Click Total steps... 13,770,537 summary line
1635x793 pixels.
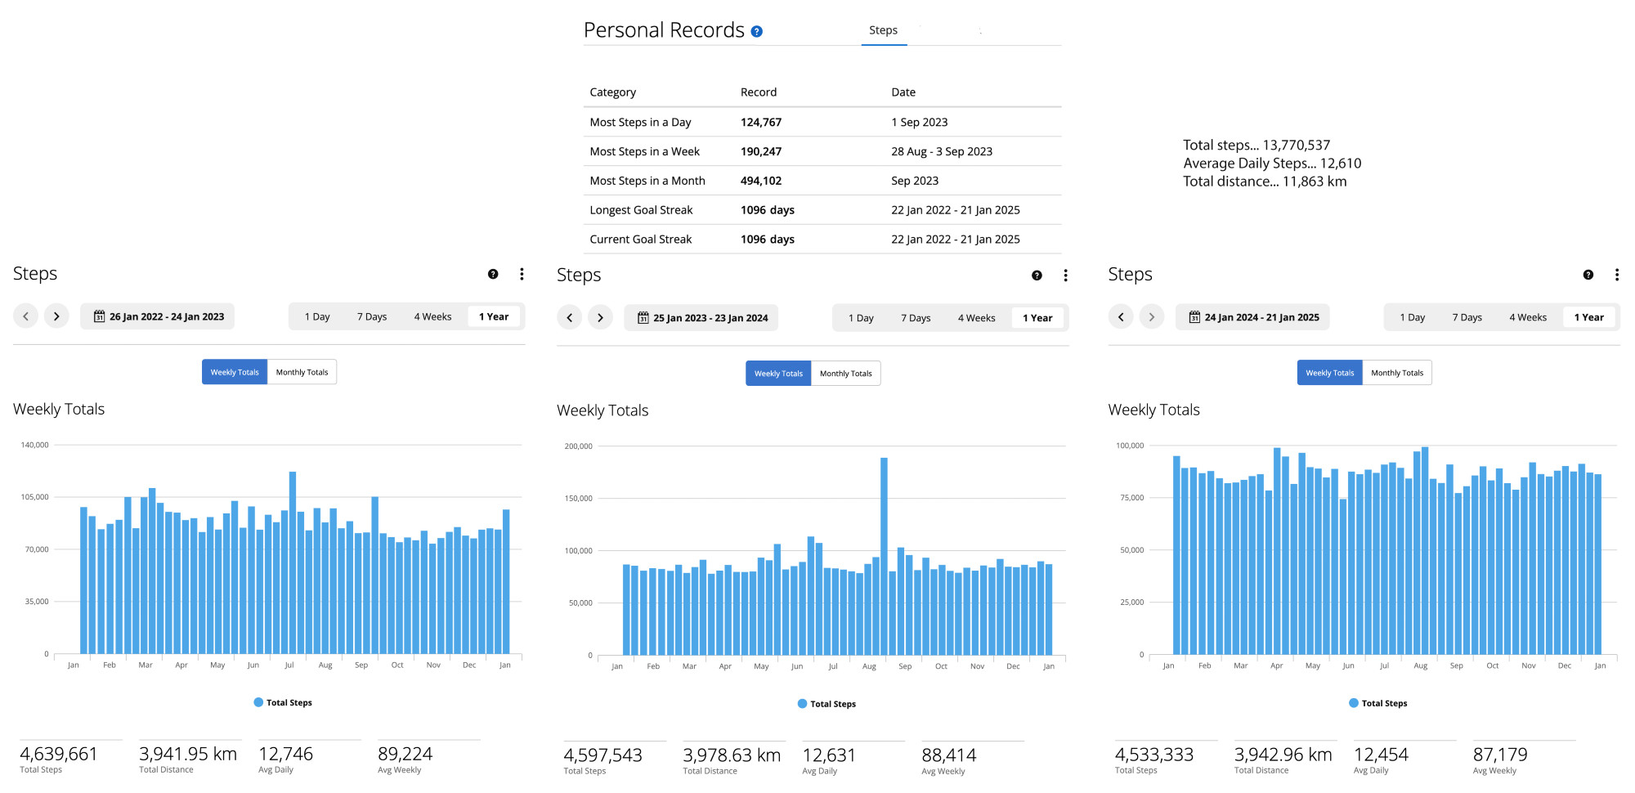1256,146
